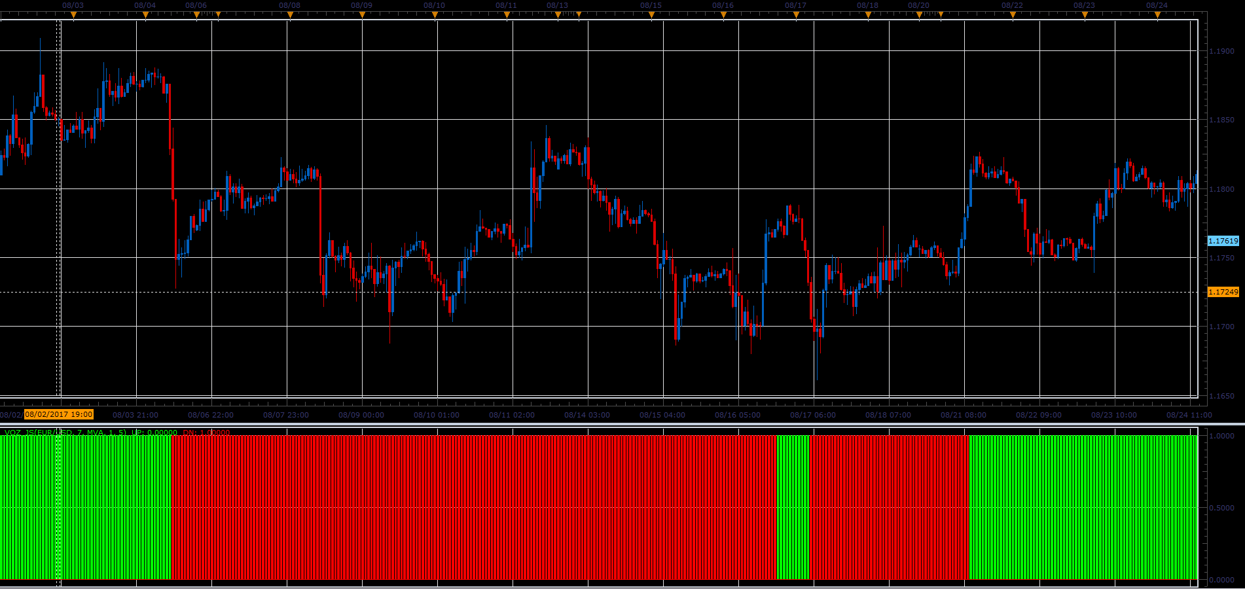Click the 08/23 10:00 time axis label

1114,415
